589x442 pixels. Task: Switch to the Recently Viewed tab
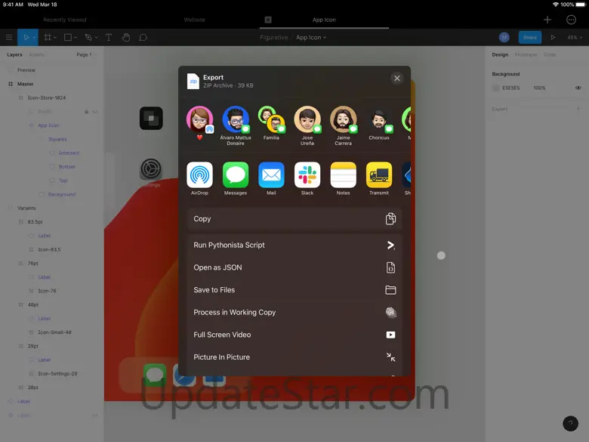pos(65,20)
